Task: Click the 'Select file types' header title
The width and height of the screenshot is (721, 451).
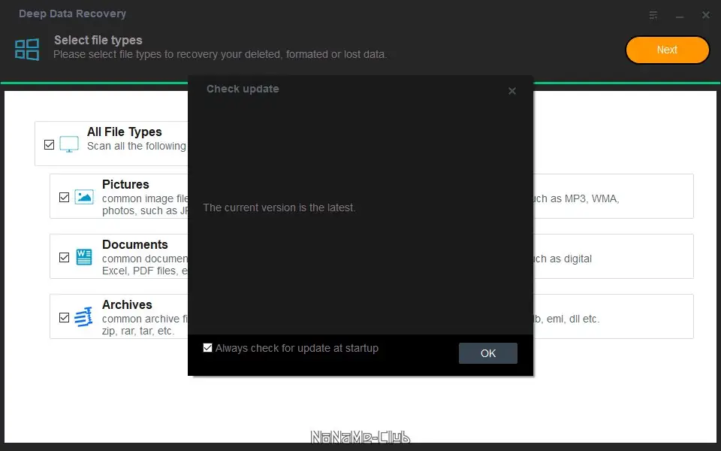Action: (98, 41)
